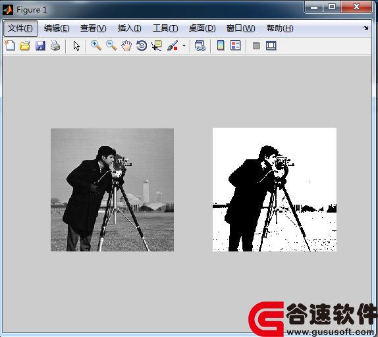Activate the Pan hand tool
This screenshot has height=337, width=378.
point(126,45)
